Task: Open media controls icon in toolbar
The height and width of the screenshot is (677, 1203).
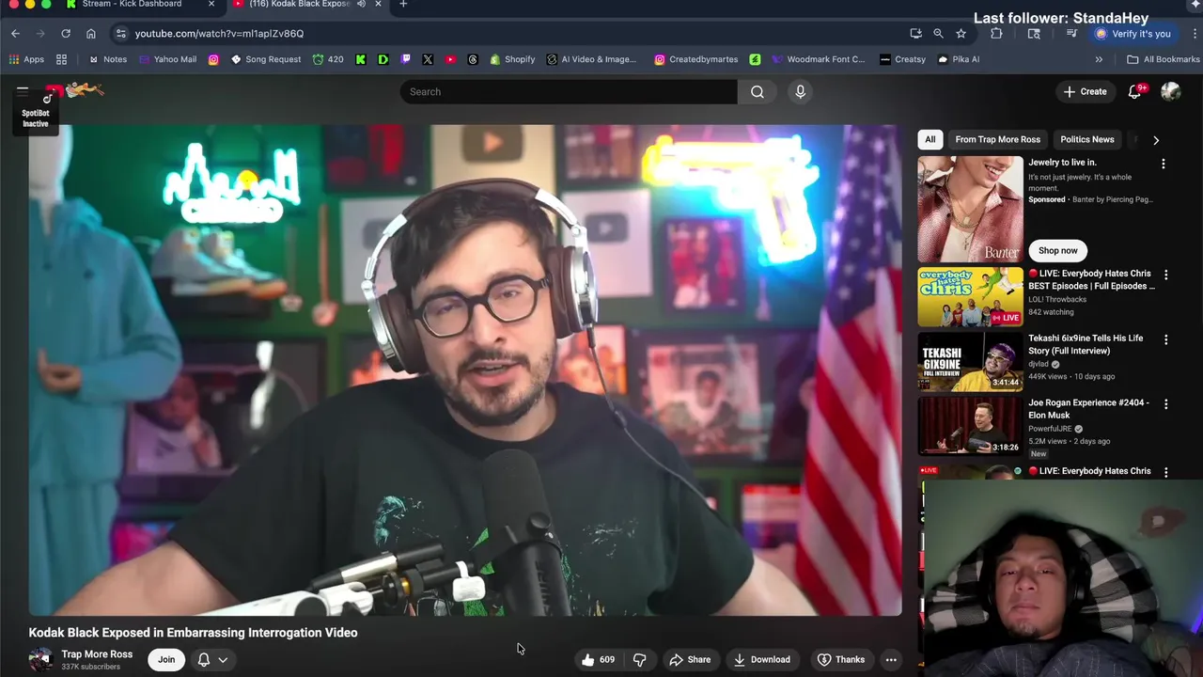Action: (1071, 33)
